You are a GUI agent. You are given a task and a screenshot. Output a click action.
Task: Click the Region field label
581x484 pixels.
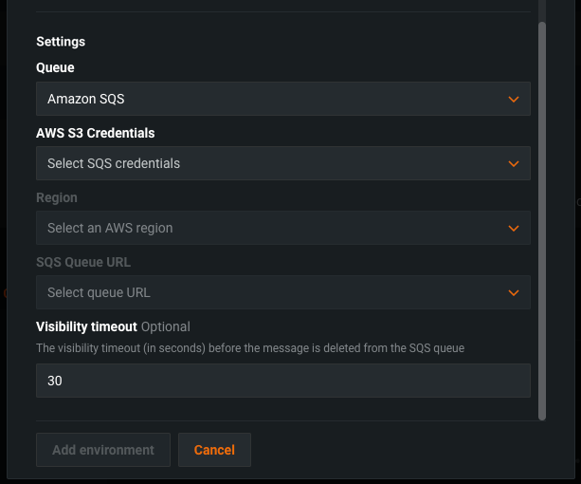(x=57, y=197)
